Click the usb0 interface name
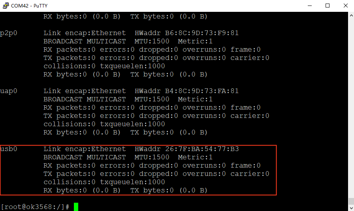This screenshot has width=354, height=211. point(9,149)
